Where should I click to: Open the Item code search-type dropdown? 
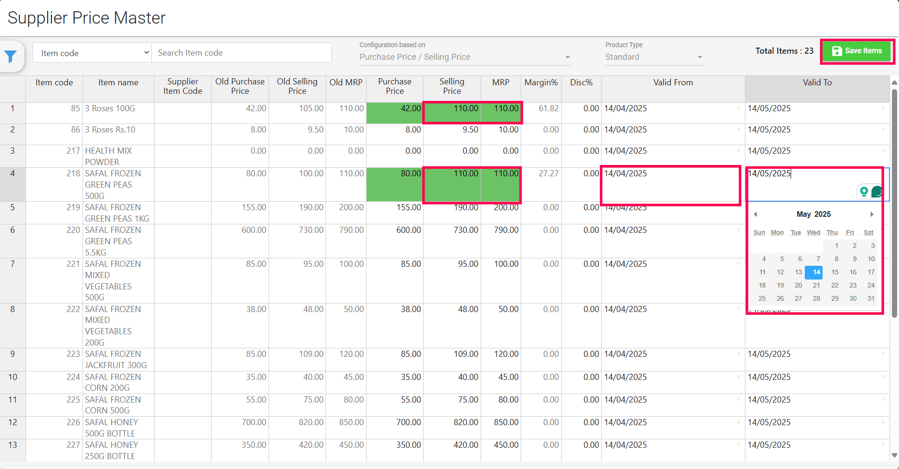click(92, 53)
